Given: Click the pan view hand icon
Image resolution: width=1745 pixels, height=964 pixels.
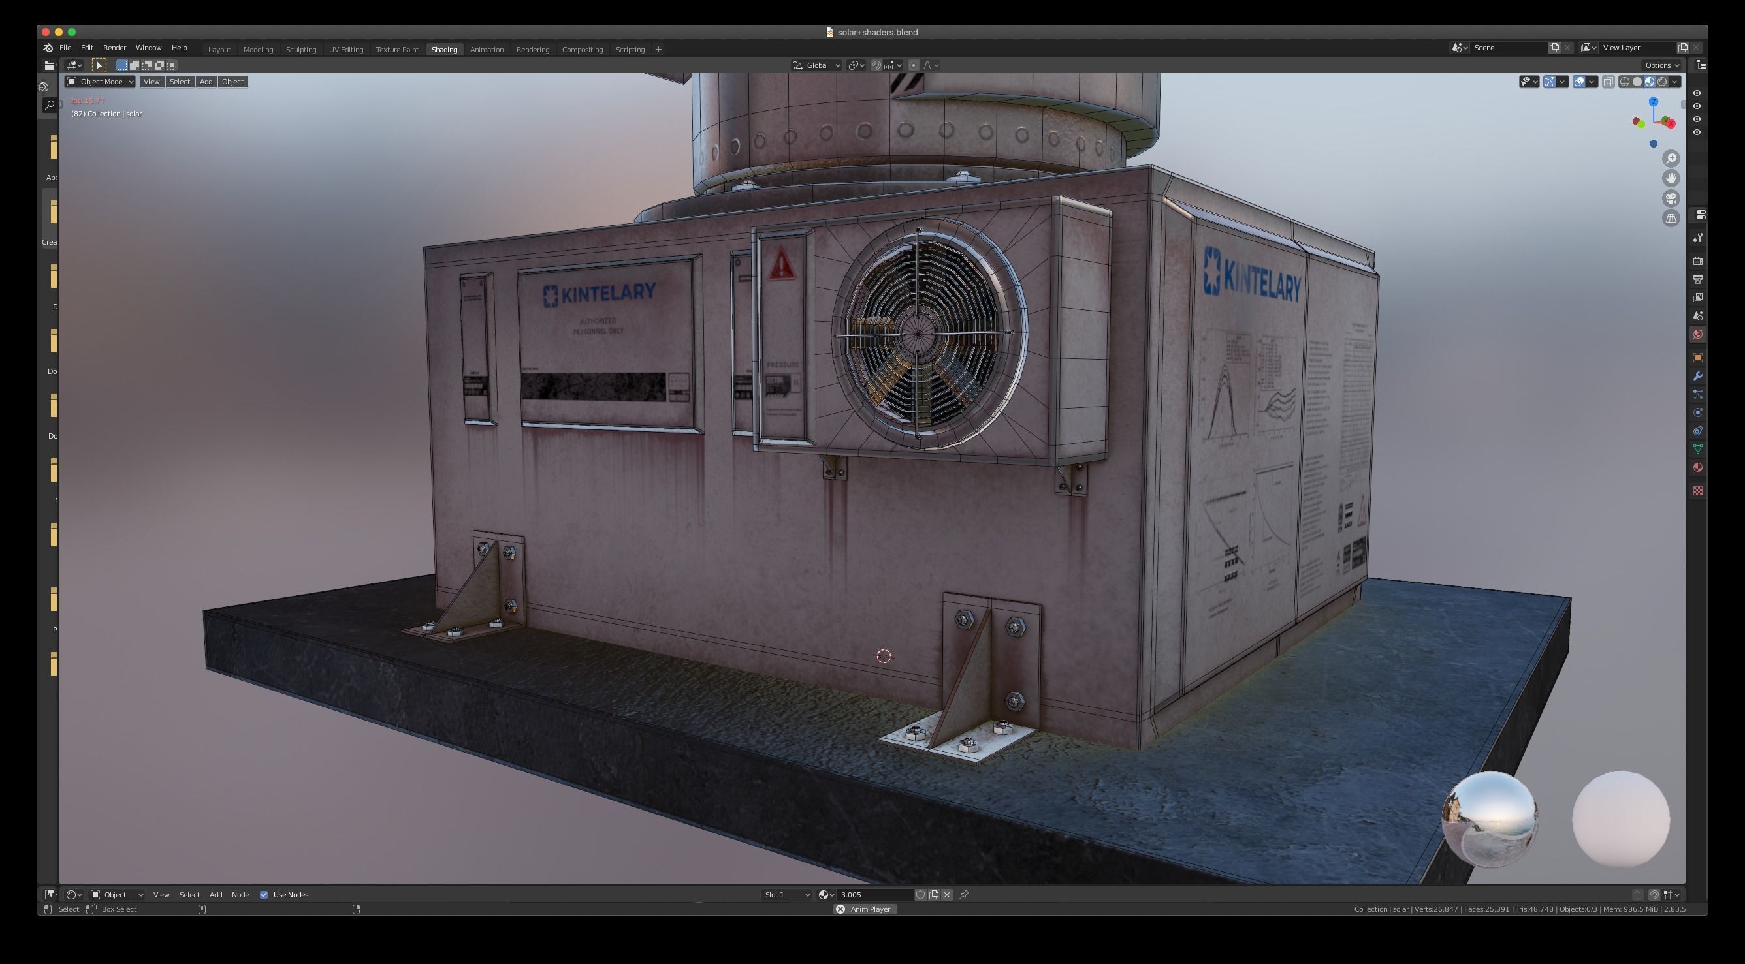Looking at the screenshot, I should [x=1671, y=178].
